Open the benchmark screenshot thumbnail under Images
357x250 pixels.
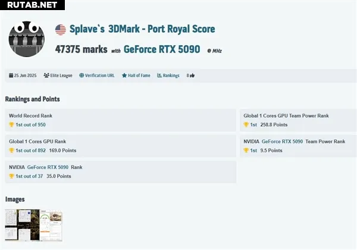click(34, 225)
